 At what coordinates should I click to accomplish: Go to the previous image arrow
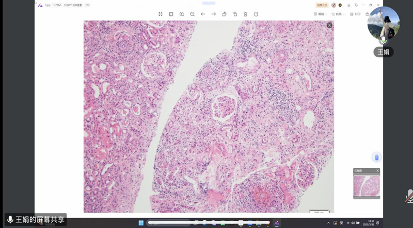203,14
